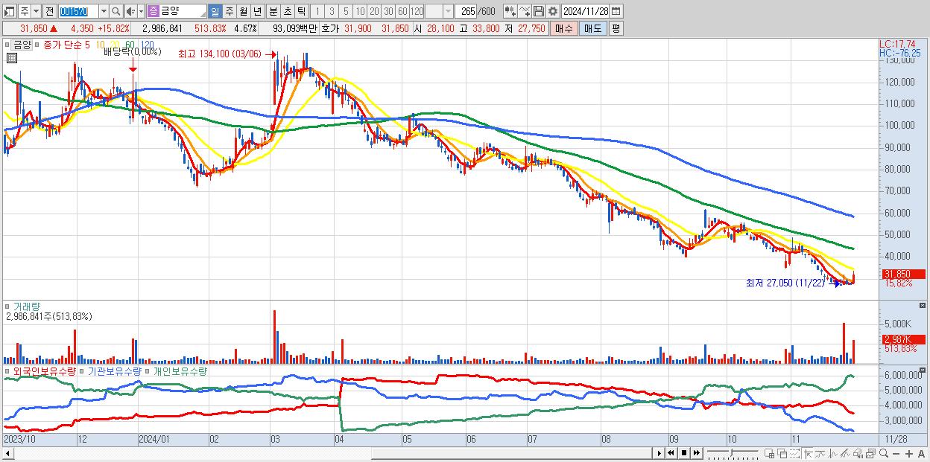Image resolution: width=930 pixels, height=462 pixels.
Task: Open the custom interval dropdown arrow
Action: coord(448,11)
